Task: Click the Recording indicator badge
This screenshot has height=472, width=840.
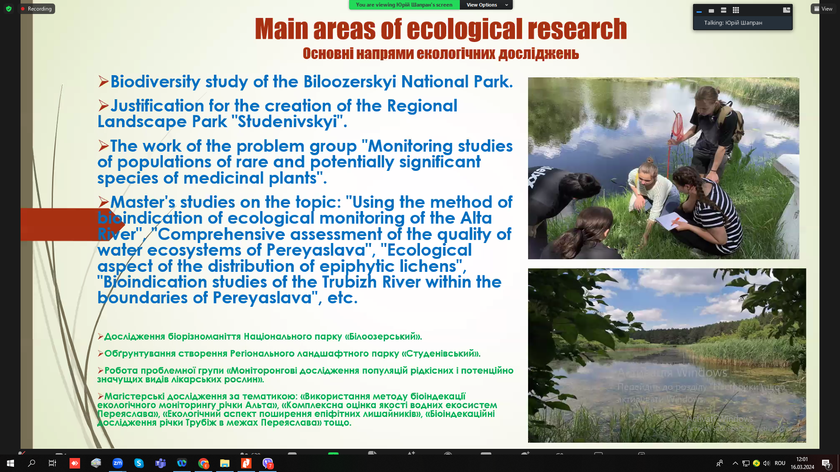Action: point(37,9)
